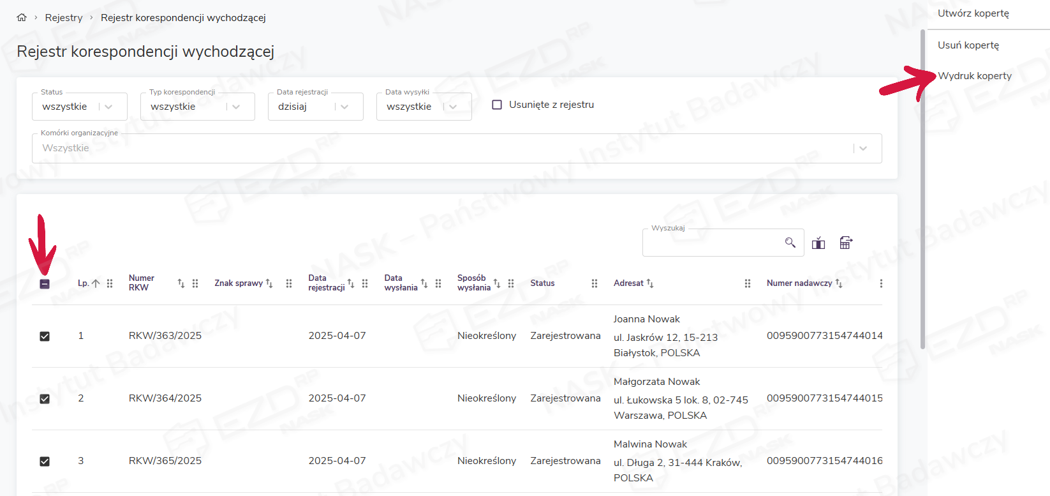Enable the Usunięte z rejestru checkbox
Screen dimensions: 1050x496
[497, 105]
